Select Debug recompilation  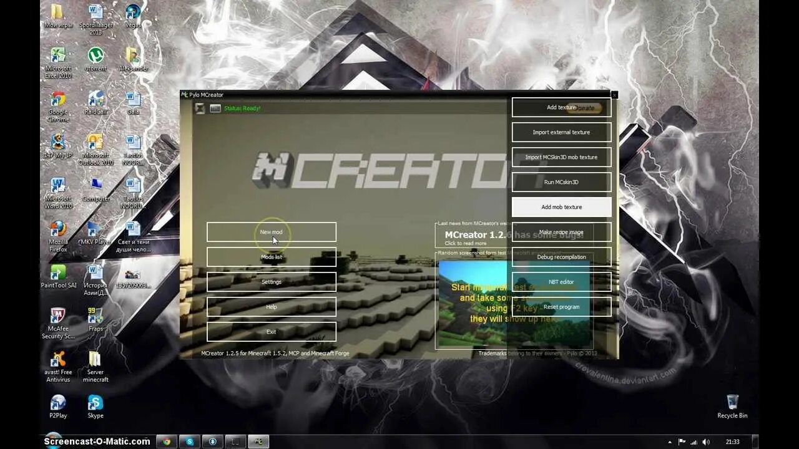tap(561, 257)
